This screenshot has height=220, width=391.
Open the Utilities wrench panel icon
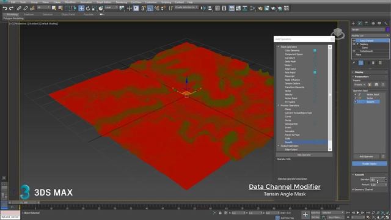(x=386, y=23)
